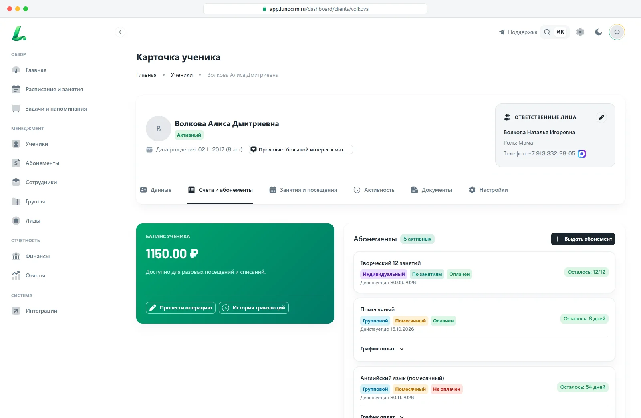Open Ученики in the sidebar
The width and height of the screenshot is (641, 418).
[37, 144]
